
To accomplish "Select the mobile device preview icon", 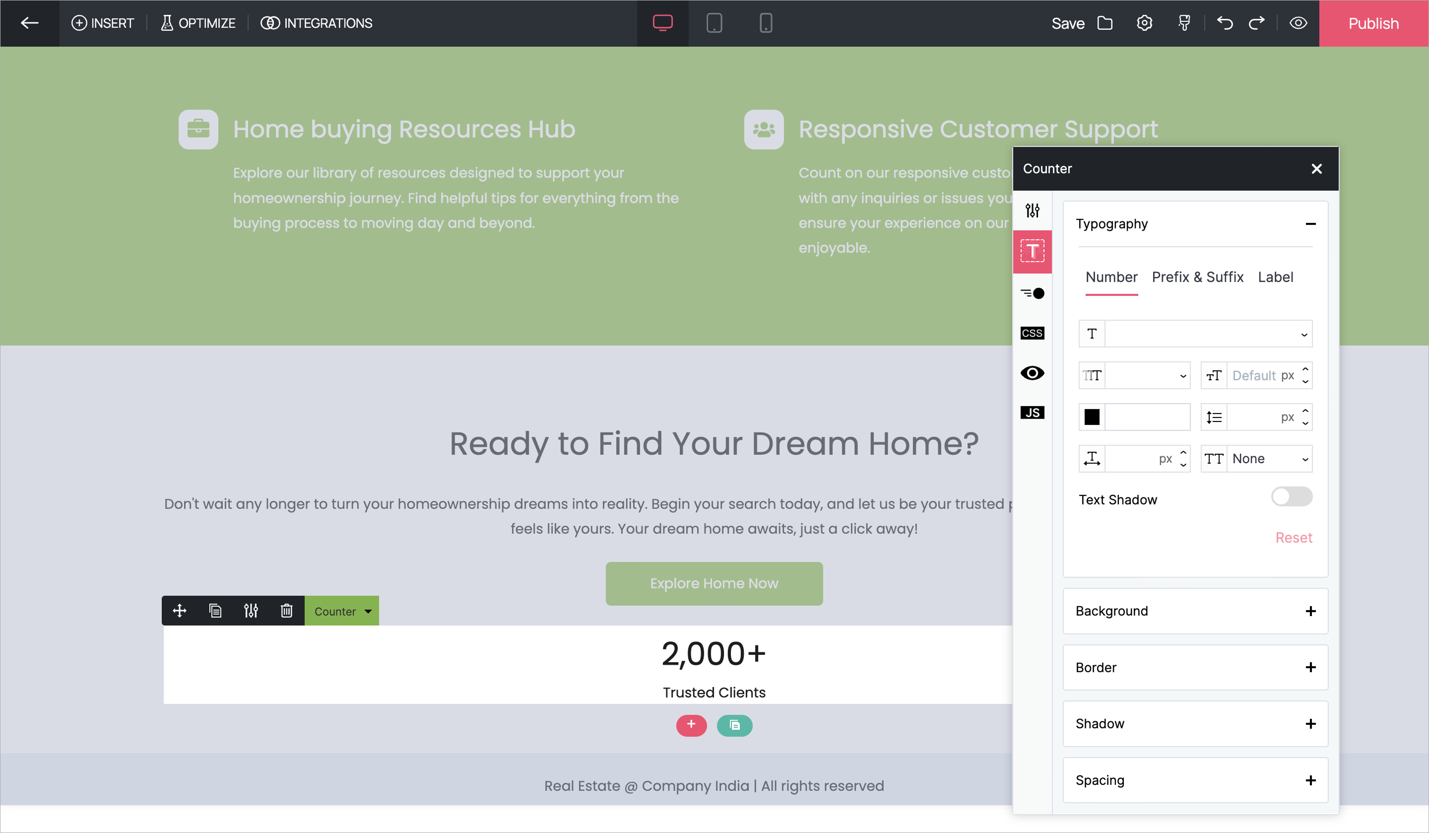I will 766,23.
